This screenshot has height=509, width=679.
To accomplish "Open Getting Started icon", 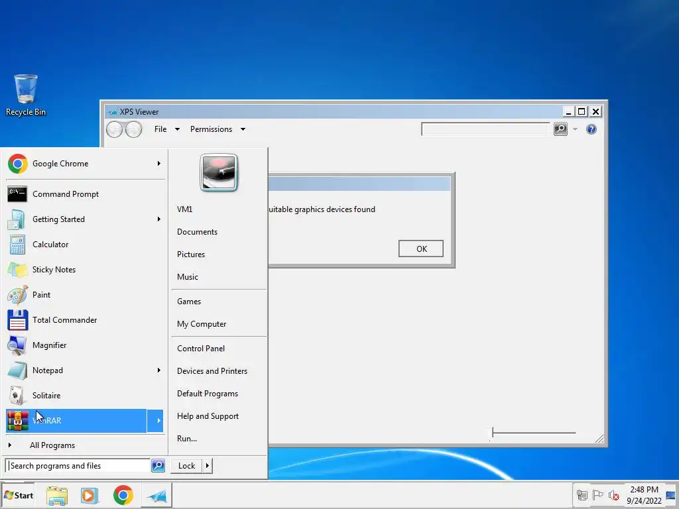I will (17, 219).
